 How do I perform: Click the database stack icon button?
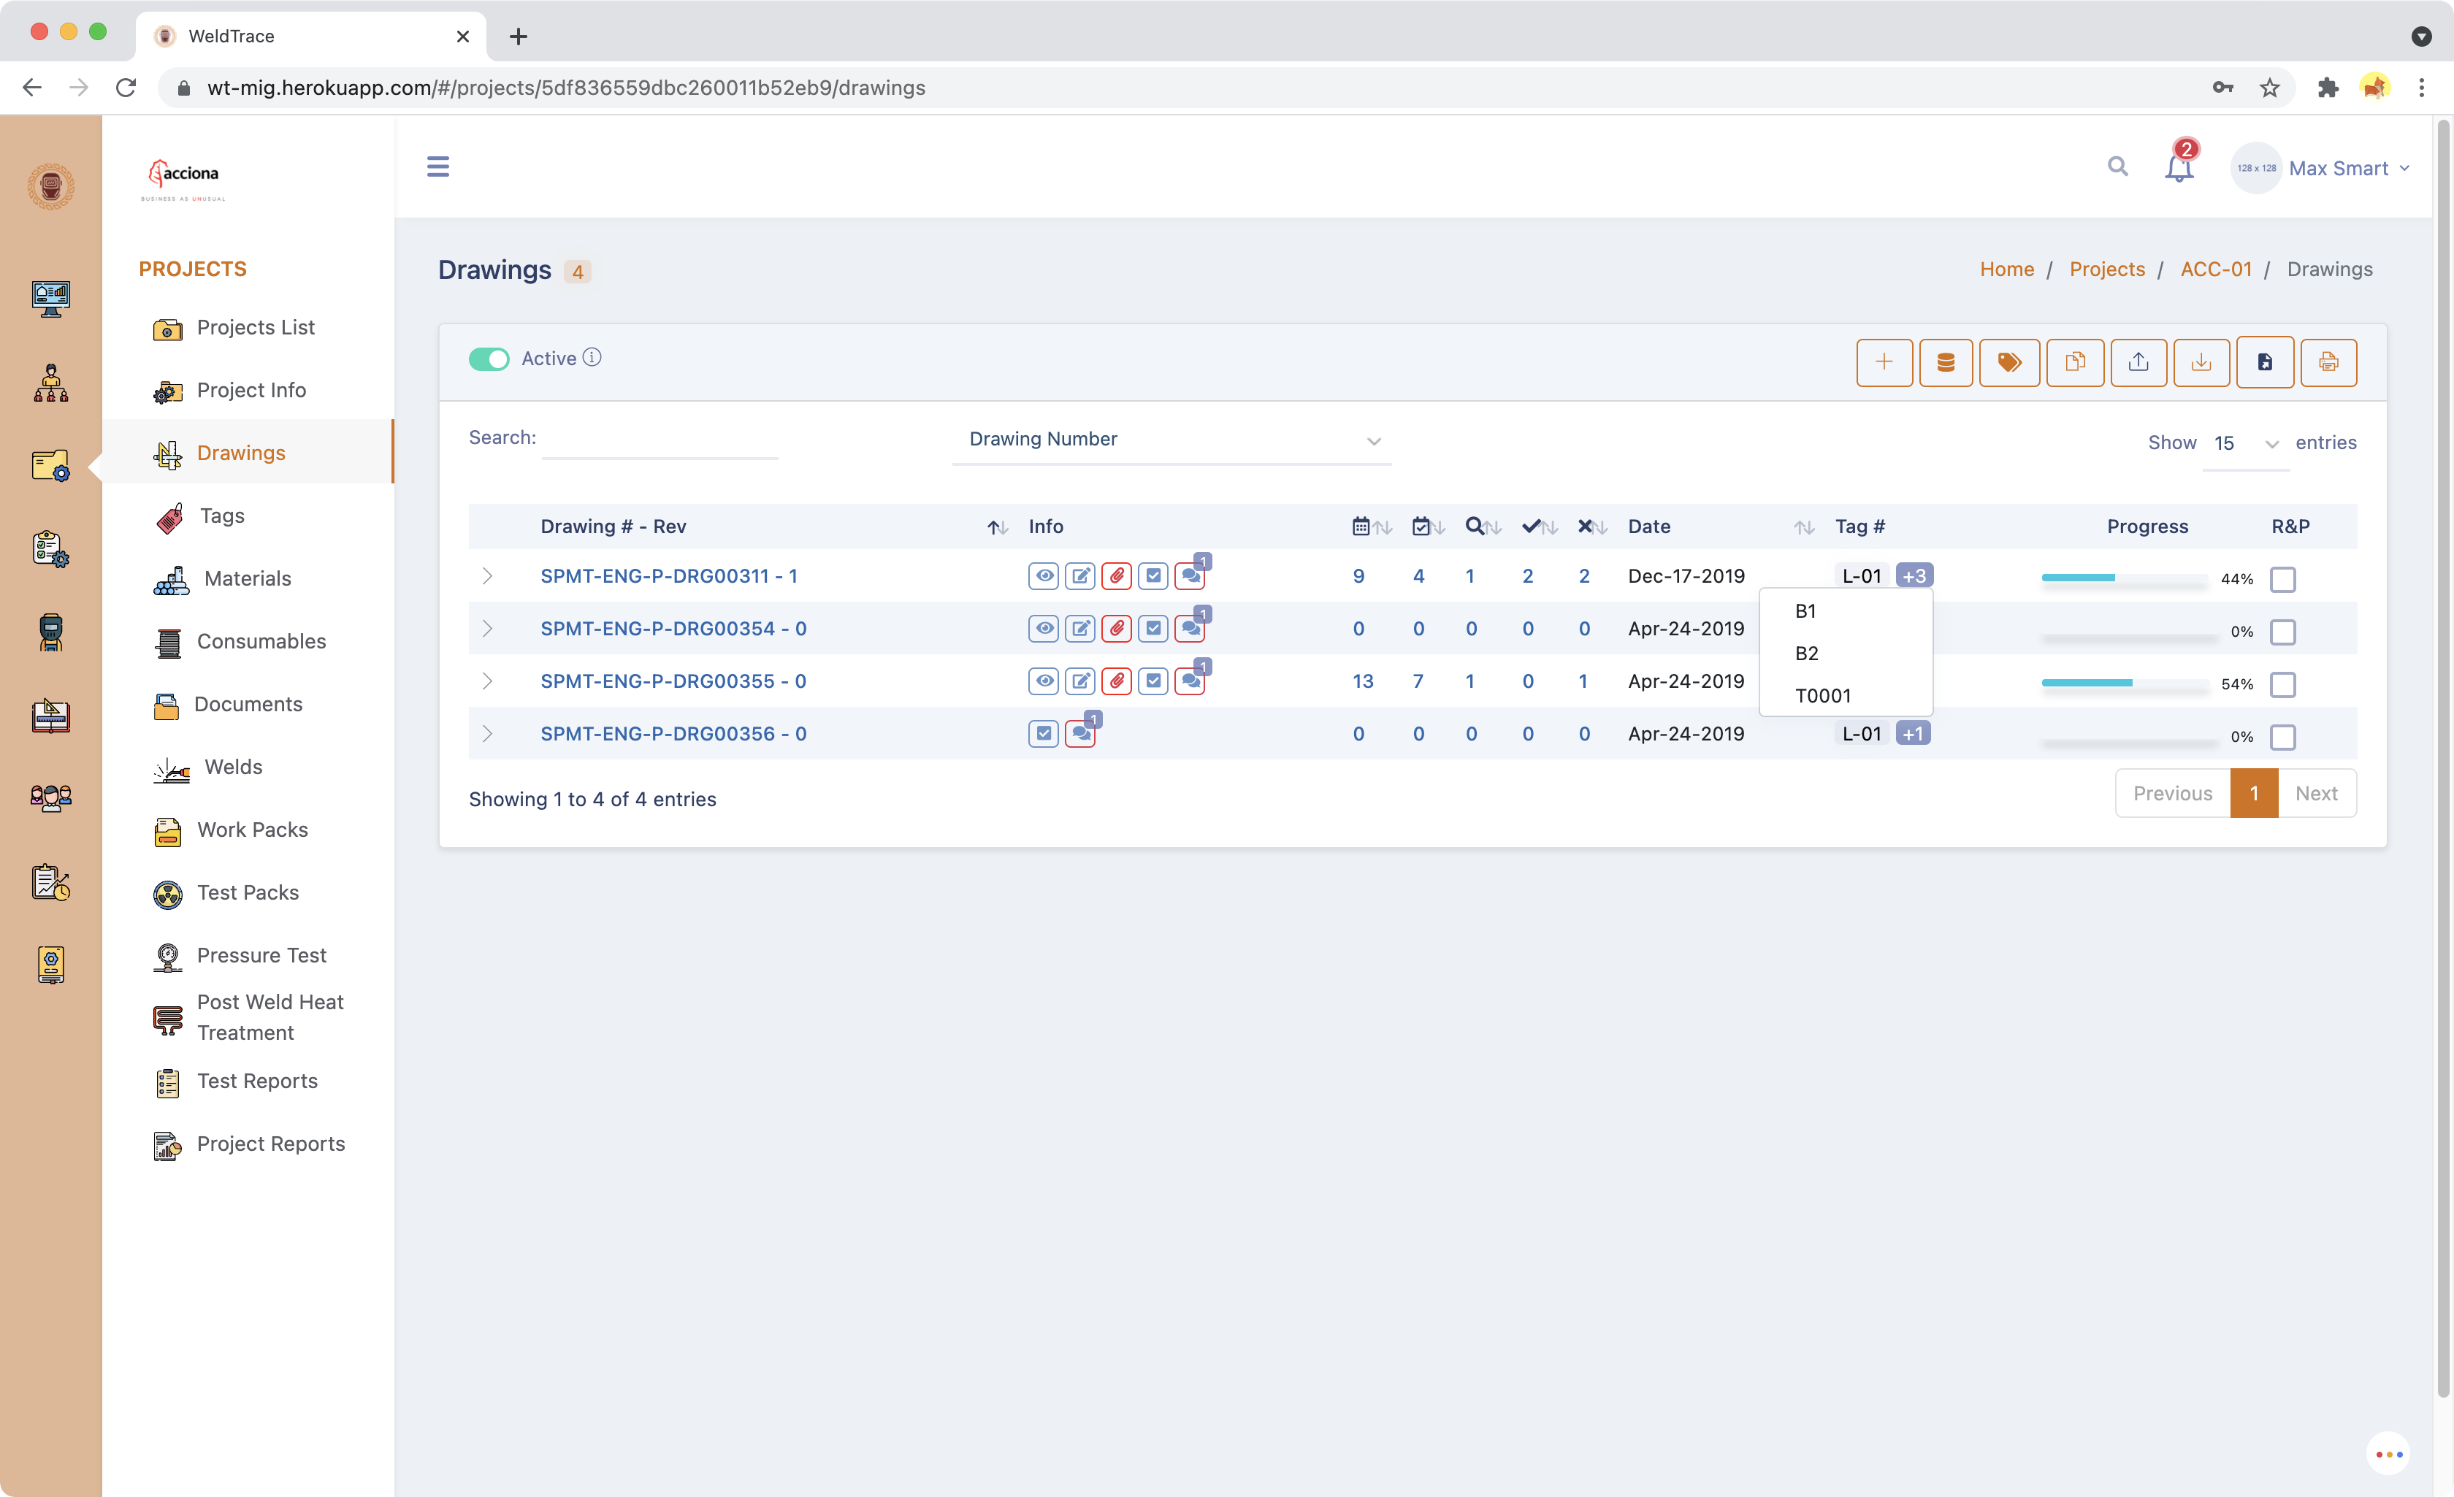pyautogui.click(x=1945, y=361)
